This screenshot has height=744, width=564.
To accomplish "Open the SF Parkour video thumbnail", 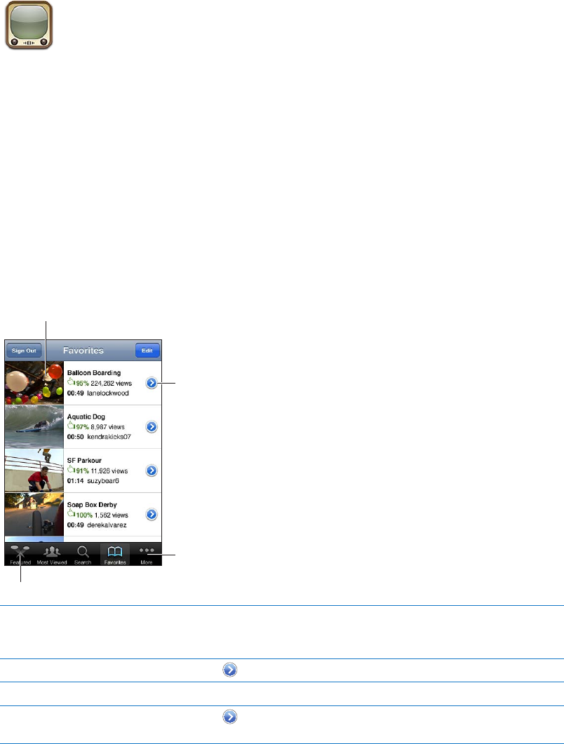I will (x=34, y=471).
